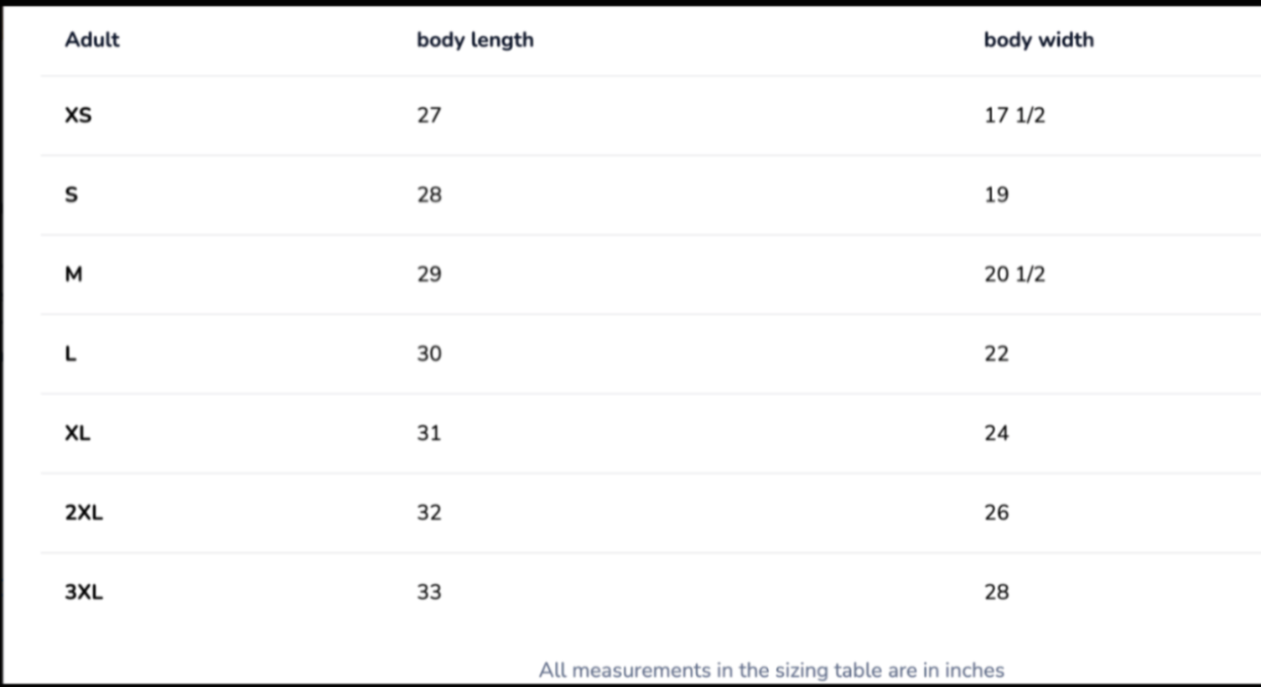The height and width of the screenshot is (687, 1261).
Task: Click the M body width value 20 1/2
Action: coord(1015,274)
